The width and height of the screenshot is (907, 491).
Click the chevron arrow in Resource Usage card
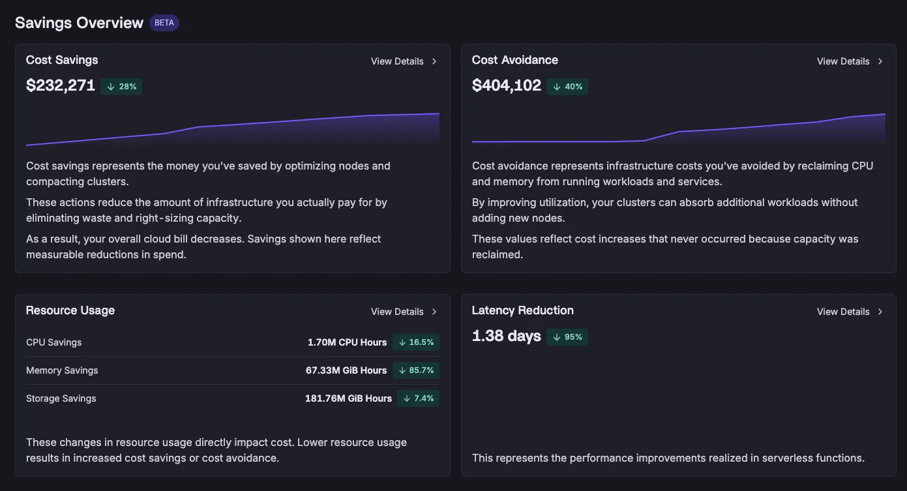pos(434,312)
